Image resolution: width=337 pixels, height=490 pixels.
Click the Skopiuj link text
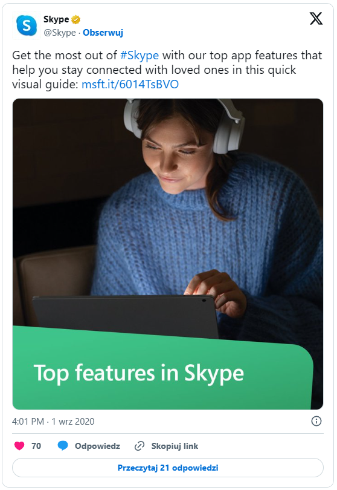[x=175, y=446]
